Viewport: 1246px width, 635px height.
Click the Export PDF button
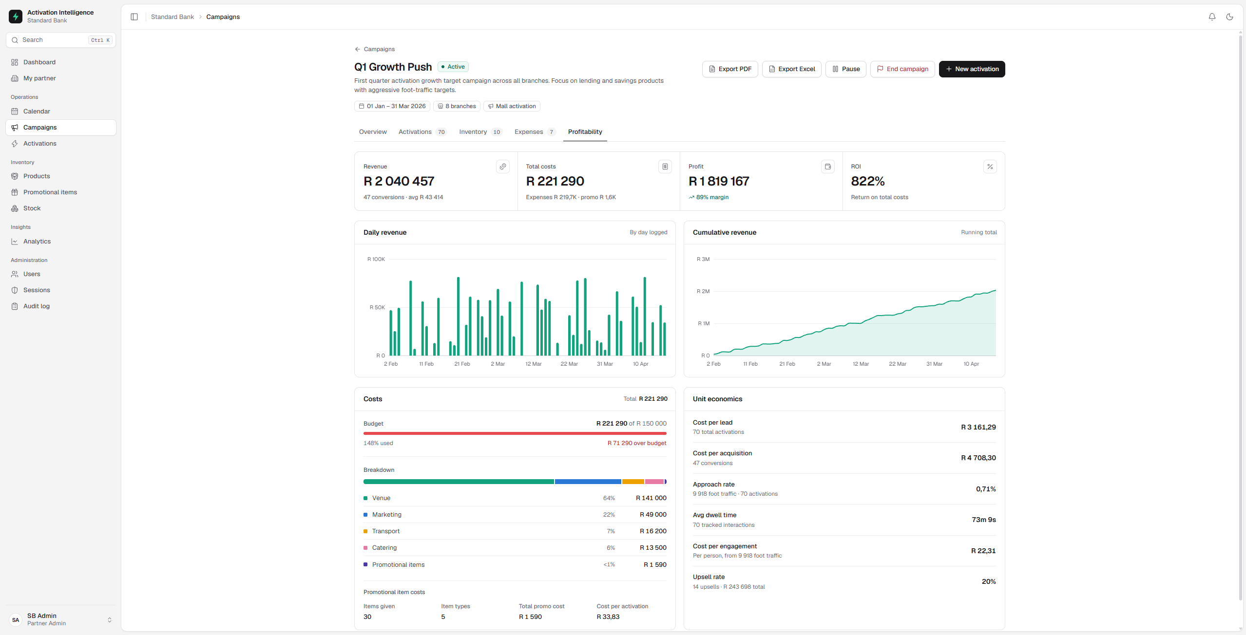click(x=730, y=69)
